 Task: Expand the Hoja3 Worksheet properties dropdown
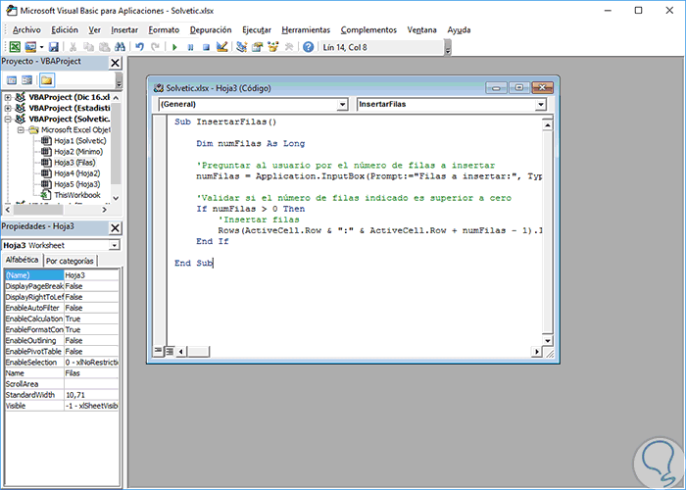click(x=115, y=244)
